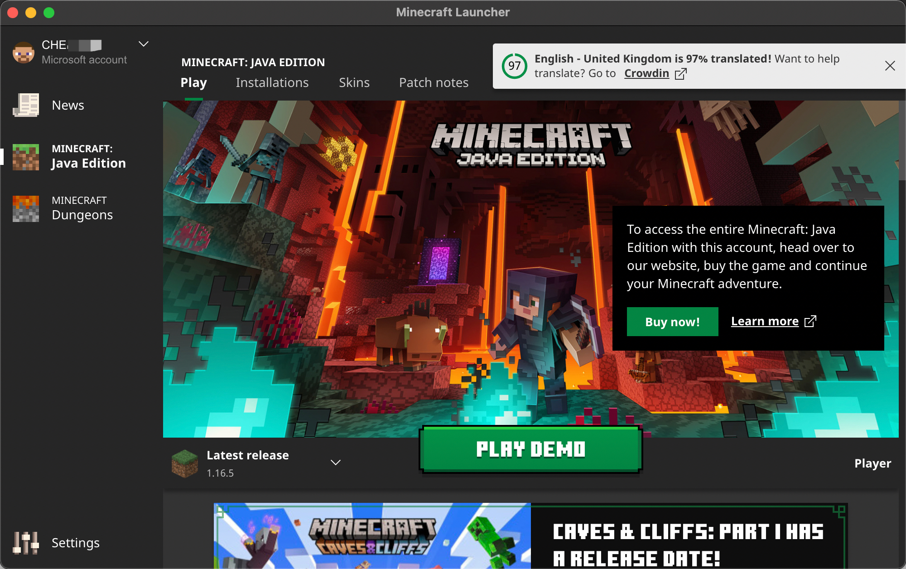
Task: Switch to the Installations tab
Action: point(272,82)
